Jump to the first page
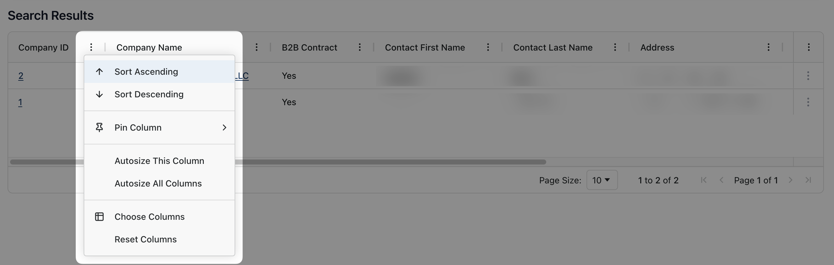The image size is (834, 265). click(703, 180)
